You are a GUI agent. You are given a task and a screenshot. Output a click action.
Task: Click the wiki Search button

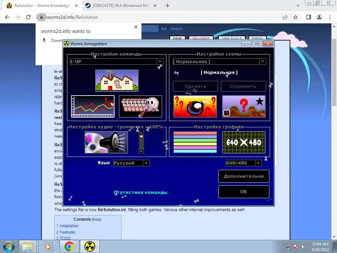pyautogui.click(x=177, y=29)
